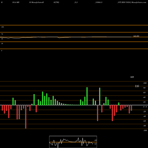Click the 70 level on RSI scale
This screenshot has width=148, height=148.
(x=2, y=34)
